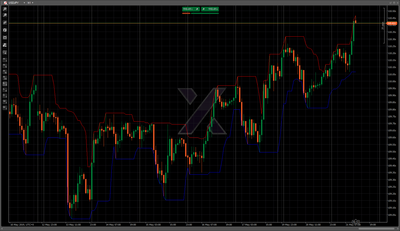Click the sell button at 110.411
Image resolution: width=400 pixels, height=231 pixels.
[x=191, y=9]
